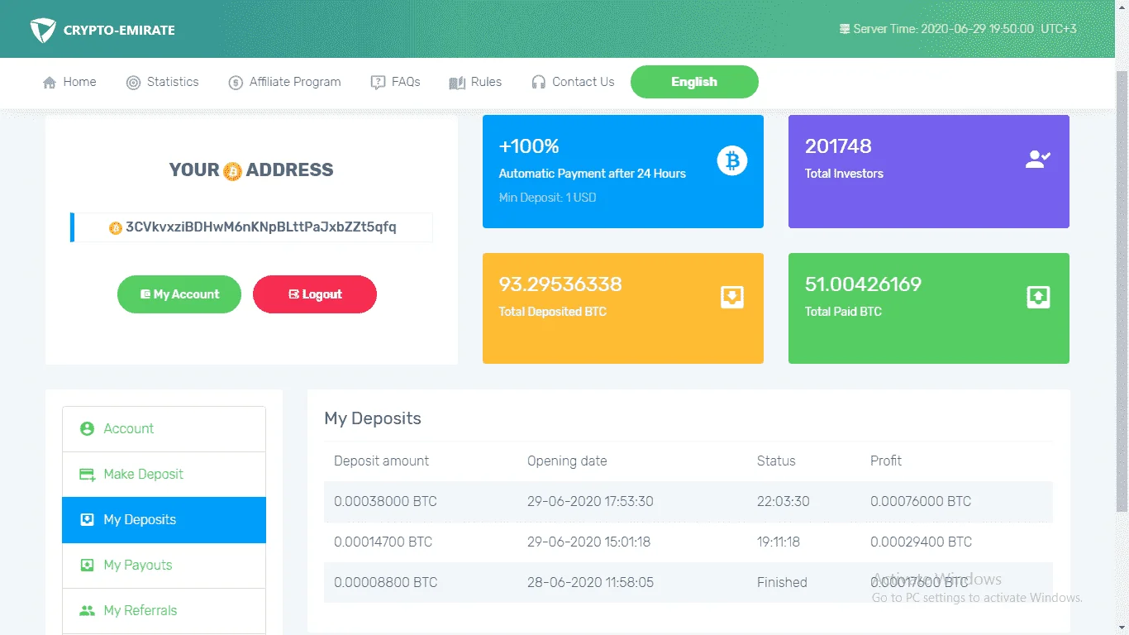This screenshot has width=1129, height=635.
Task: Click the Contact Us headset icon
Action: click(x=539, y=83)
